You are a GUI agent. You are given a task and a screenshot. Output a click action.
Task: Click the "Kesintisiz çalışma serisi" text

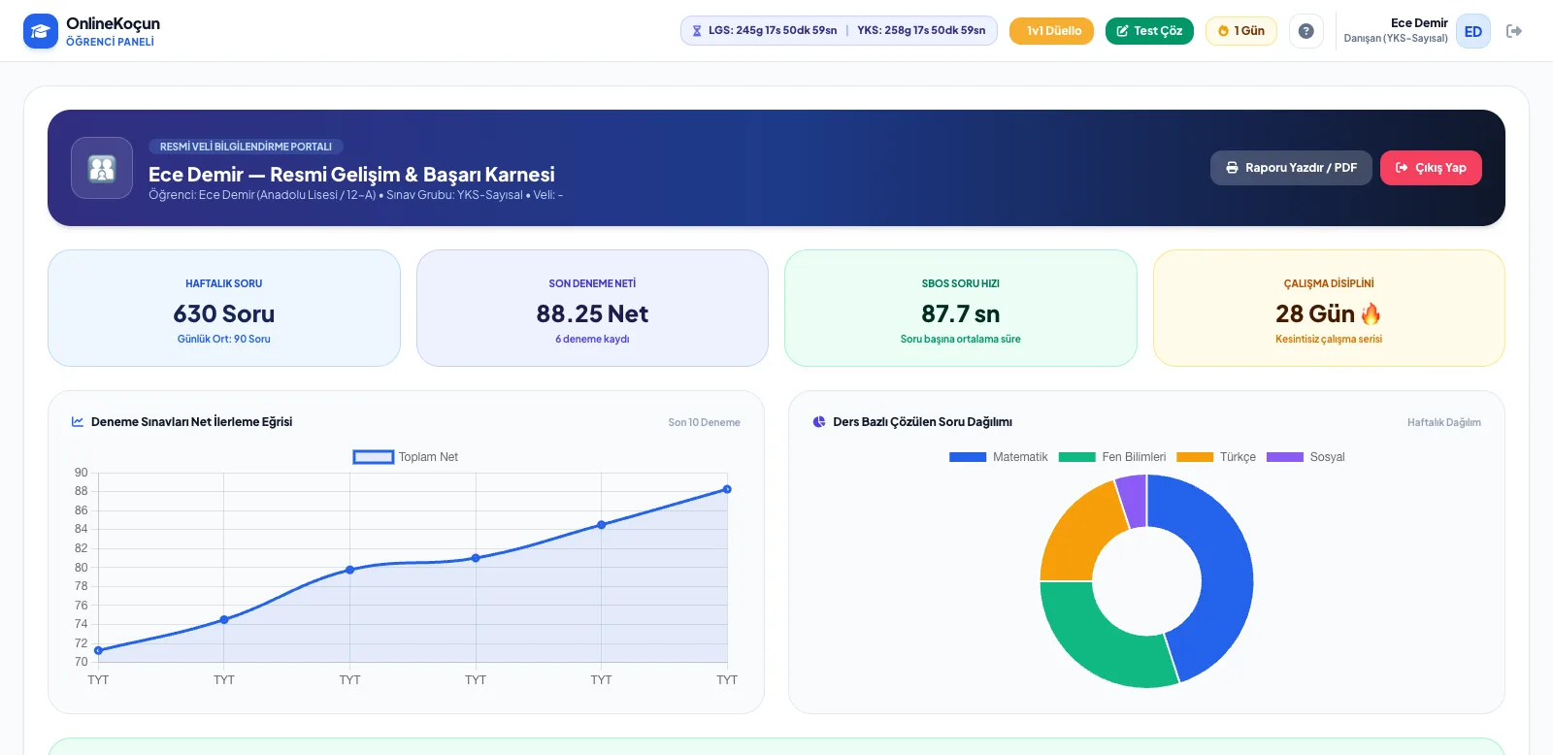tap(1329, 339)
